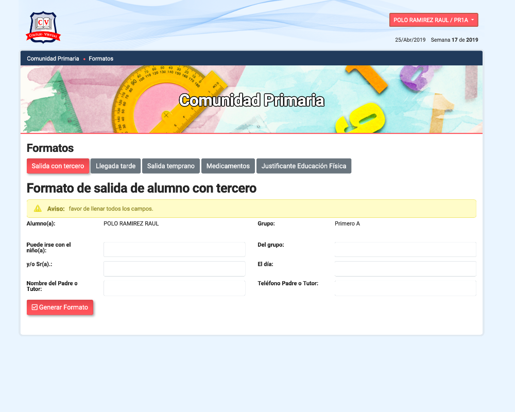
Task: Go to Comunidad Primaria breadcrumb link
Action: (x=53, y=59)
